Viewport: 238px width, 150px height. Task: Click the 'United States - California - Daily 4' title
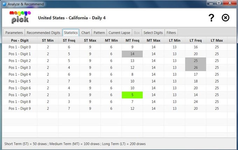72,18
